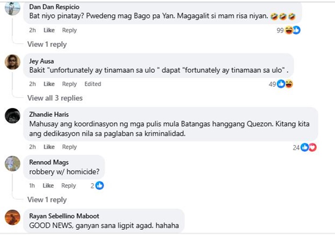Expand all 3 replies under Jey Ausa
335x235 pixels.
click(55, 98)
